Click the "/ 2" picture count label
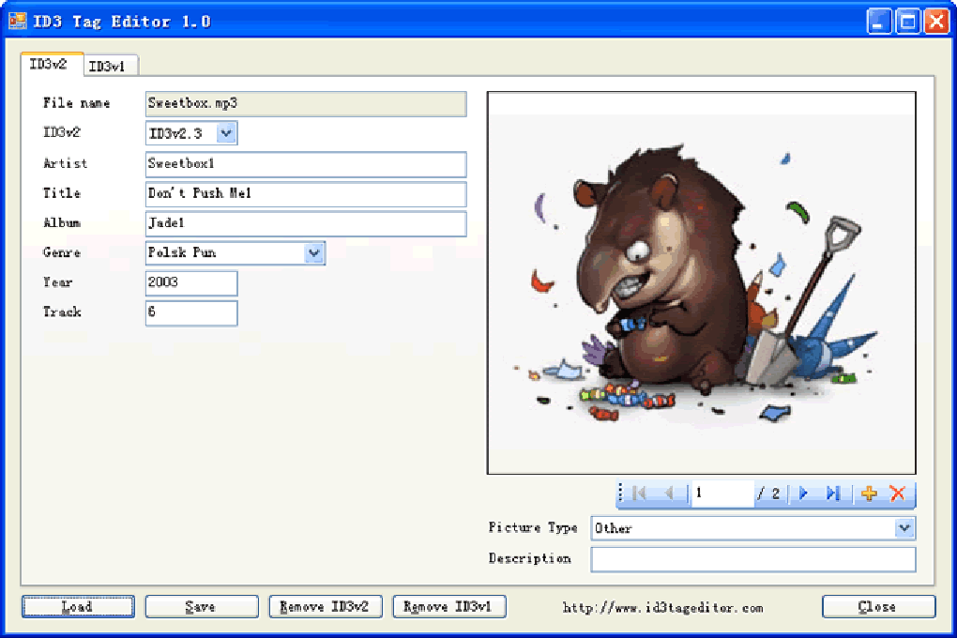This screenshot has height=638, width=957. (x=768, y=494)
